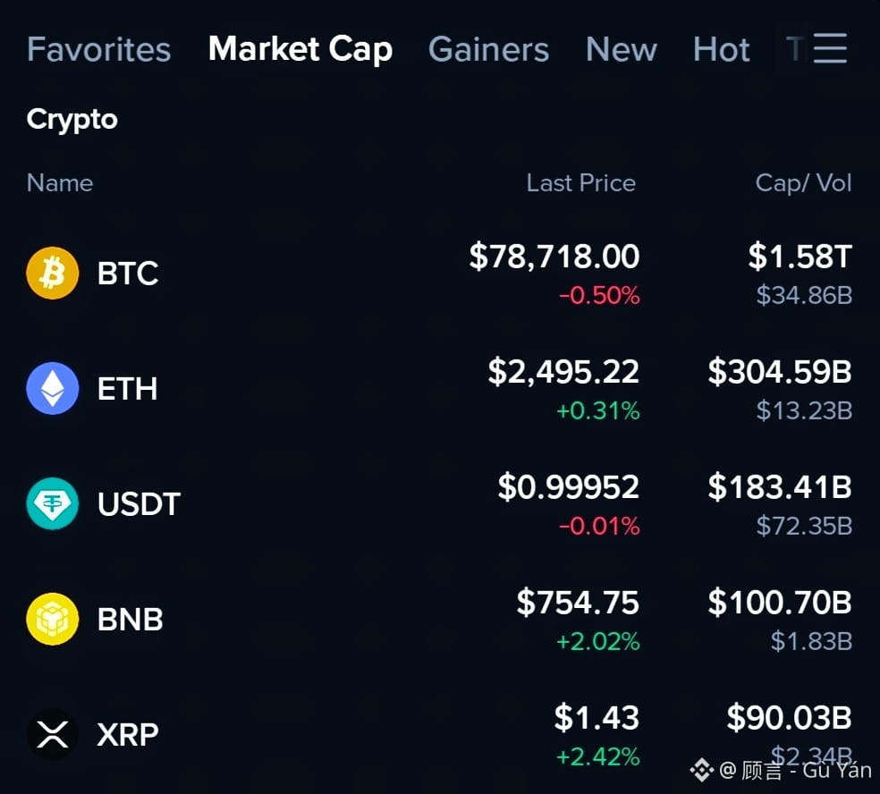Select the Market Cap tab
The width and height of the screenshot is (880, 794).
(x=300, y=49)
